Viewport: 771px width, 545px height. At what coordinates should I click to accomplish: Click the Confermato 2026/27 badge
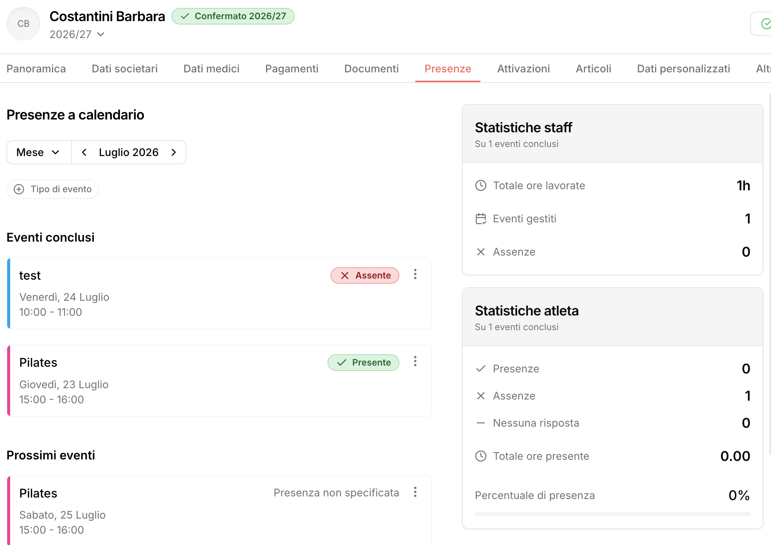[x=233, y=16]
